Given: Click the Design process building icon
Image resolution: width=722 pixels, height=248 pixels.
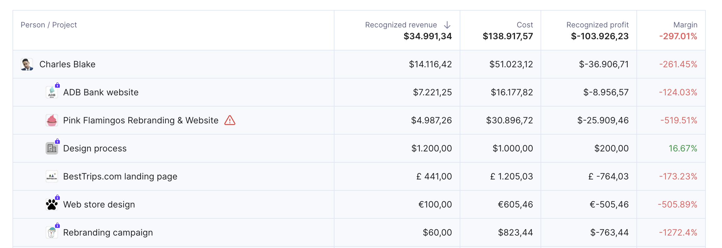Looking at the screenshot, I should click(52, 148).
